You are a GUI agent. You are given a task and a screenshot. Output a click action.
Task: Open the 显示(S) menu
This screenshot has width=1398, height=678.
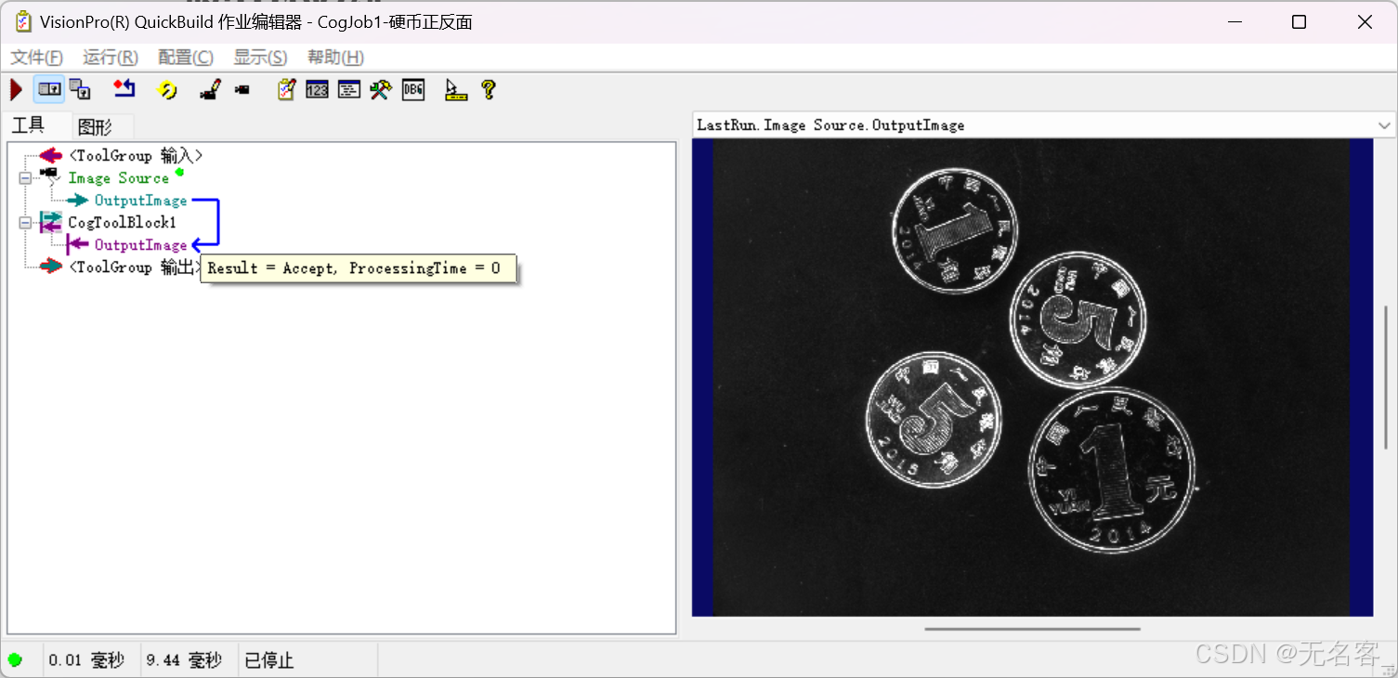pos(260,58)
